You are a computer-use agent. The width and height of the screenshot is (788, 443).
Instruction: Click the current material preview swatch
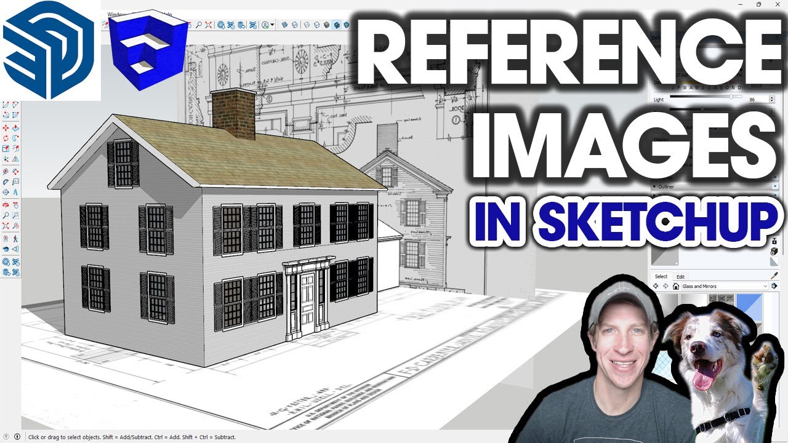(665, 256)
